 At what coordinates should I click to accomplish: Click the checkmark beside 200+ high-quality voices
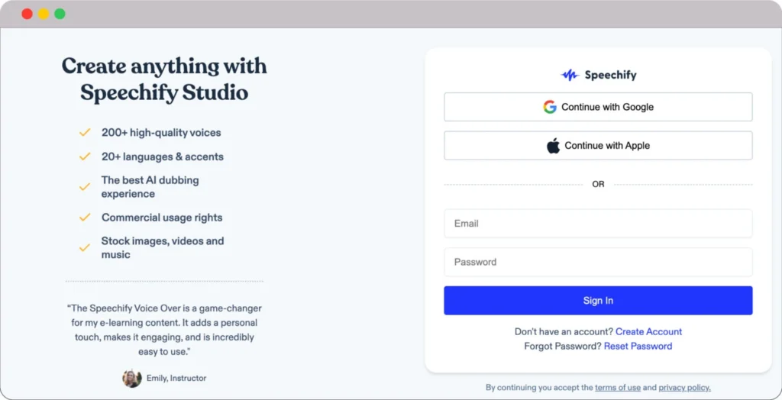(x=85, y=133)
